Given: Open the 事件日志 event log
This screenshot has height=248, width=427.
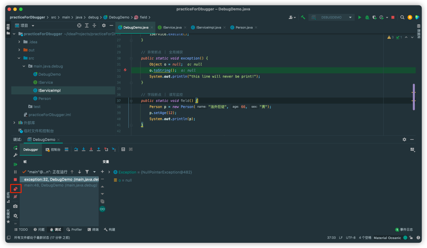Looking at the screenshot, I should coord(404,229).
